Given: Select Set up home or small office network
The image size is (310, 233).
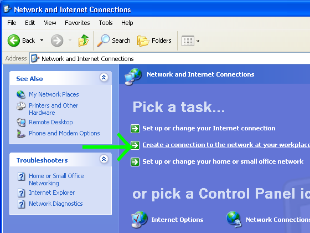Looking at the screenshot, I should [x=223, y=161].
